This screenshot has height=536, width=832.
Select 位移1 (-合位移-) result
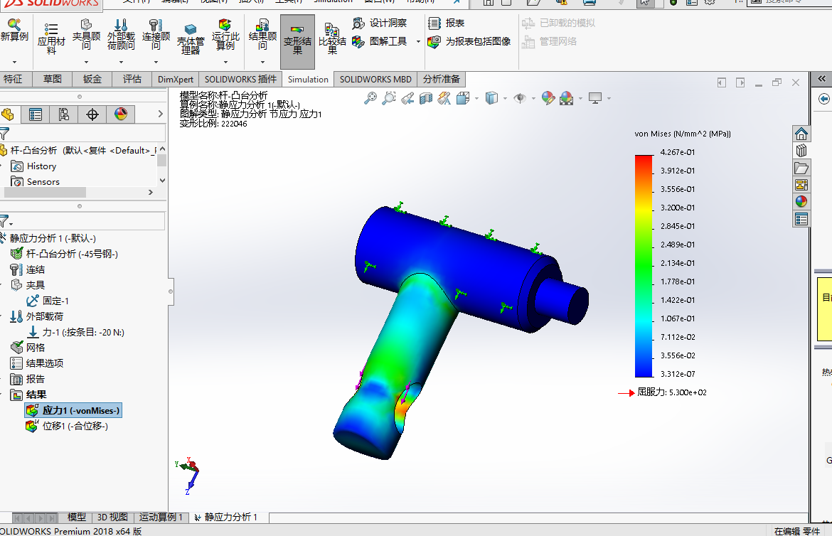pos(67,426)
